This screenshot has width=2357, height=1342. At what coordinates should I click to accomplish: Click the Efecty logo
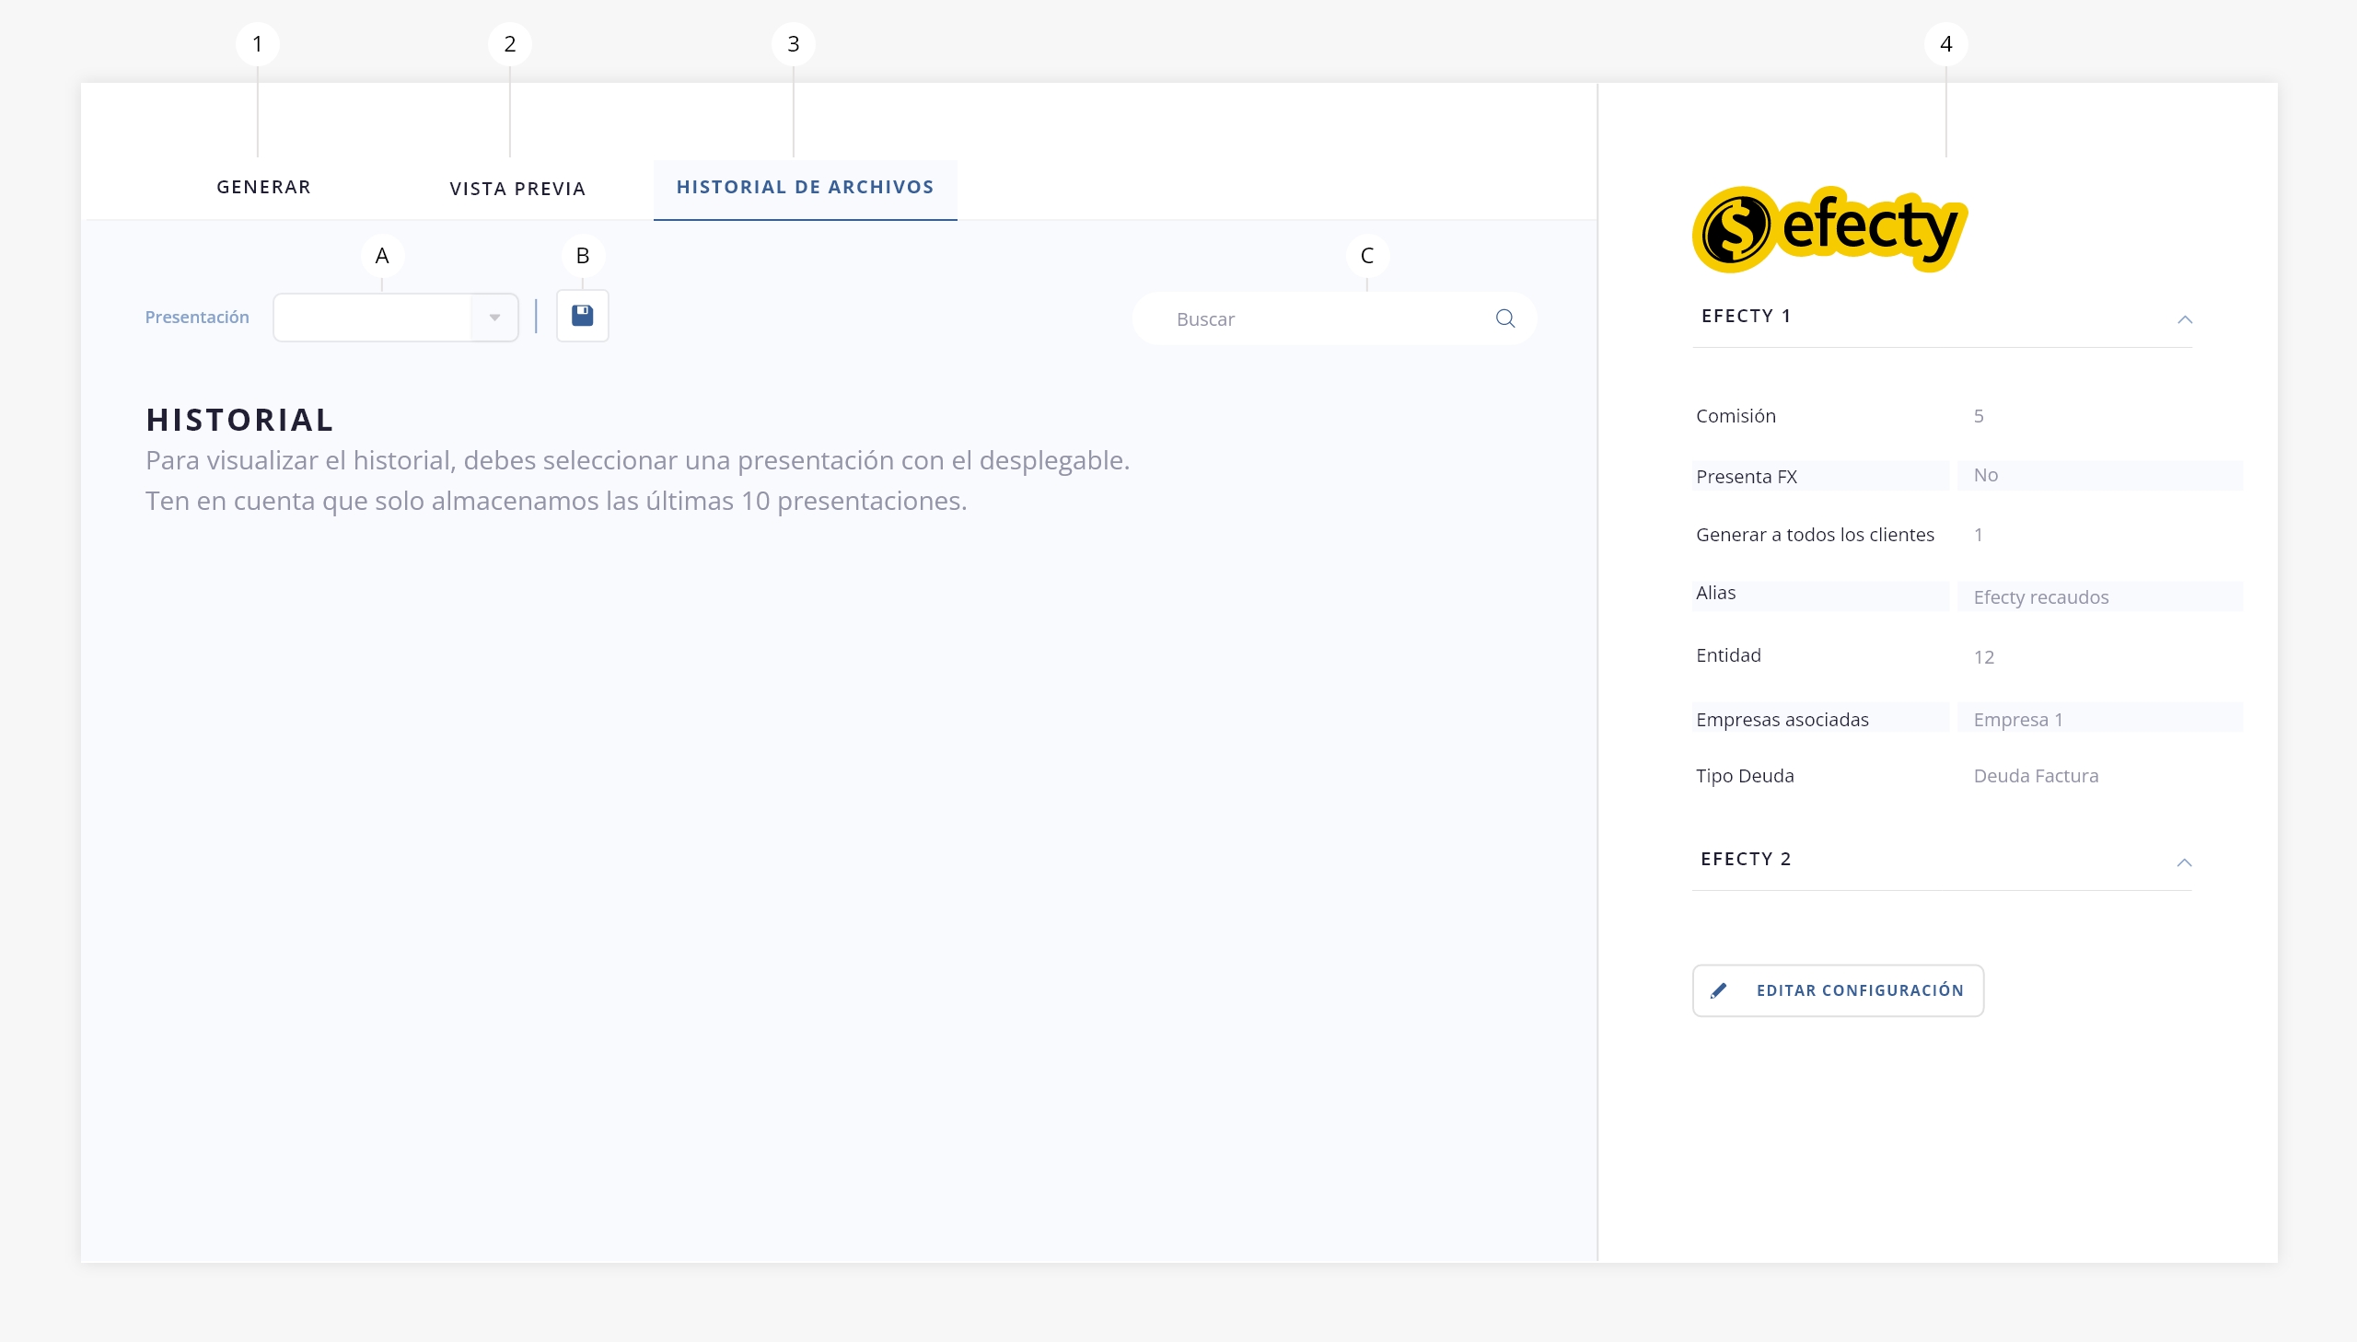tap(1829, 228)
